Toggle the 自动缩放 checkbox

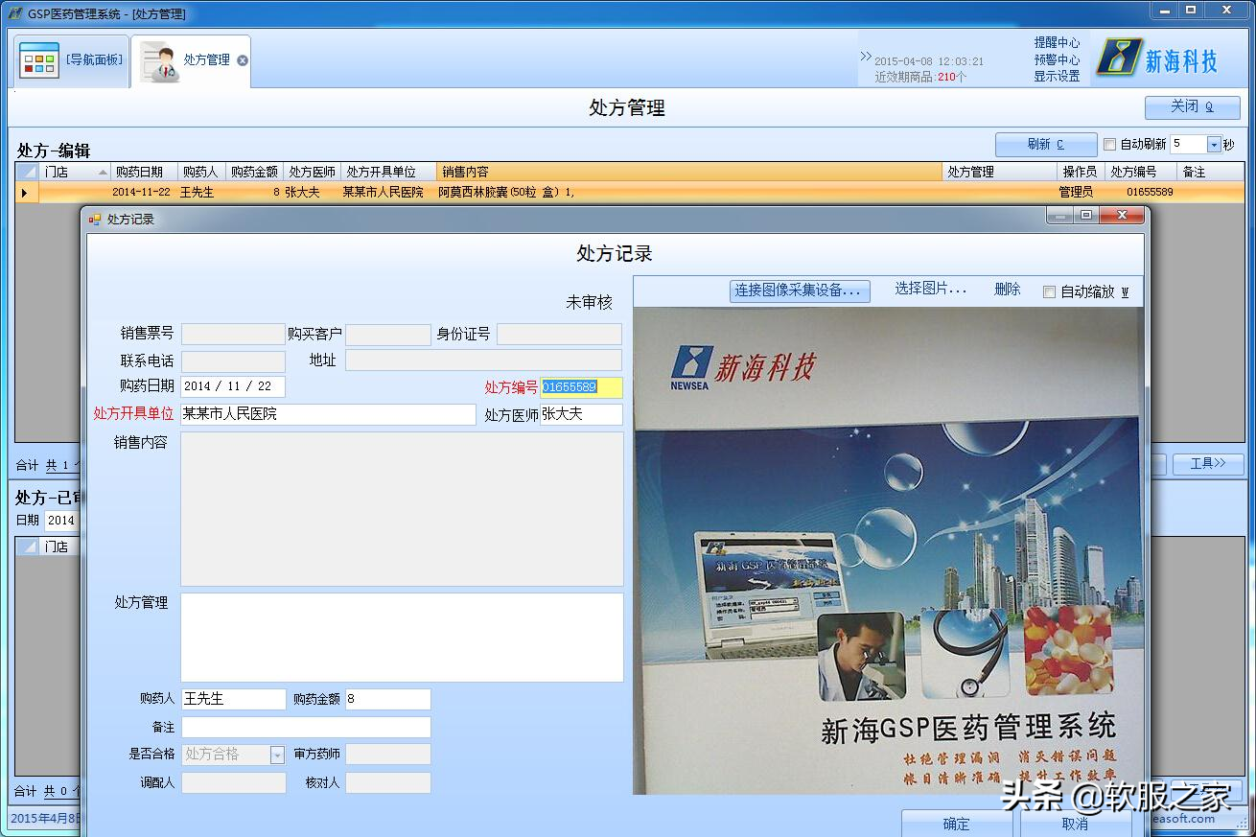[x=1049, y=291]
